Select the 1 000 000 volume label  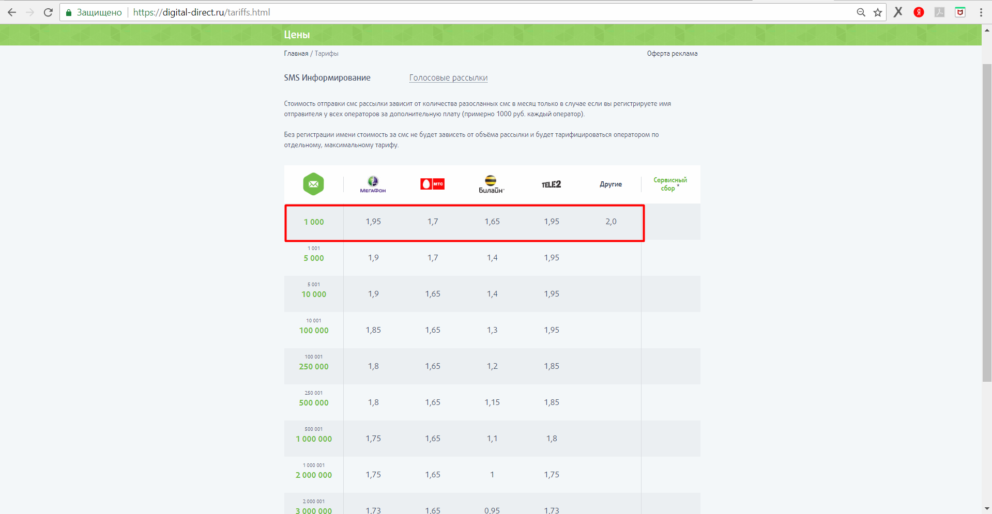[314, 439]
